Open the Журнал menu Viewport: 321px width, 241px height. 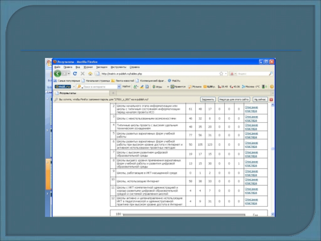coord(88,67)
